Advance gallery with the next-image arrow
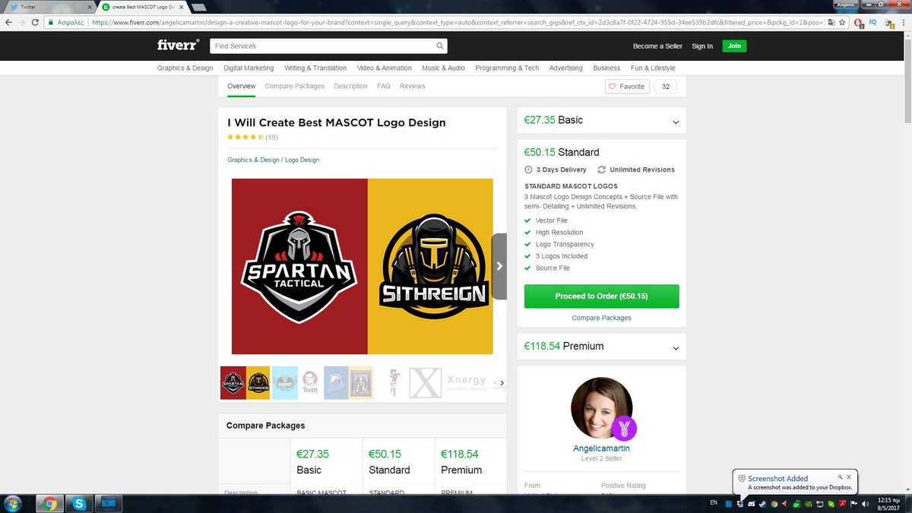This screenshot has width=912, height=513. 499,266
